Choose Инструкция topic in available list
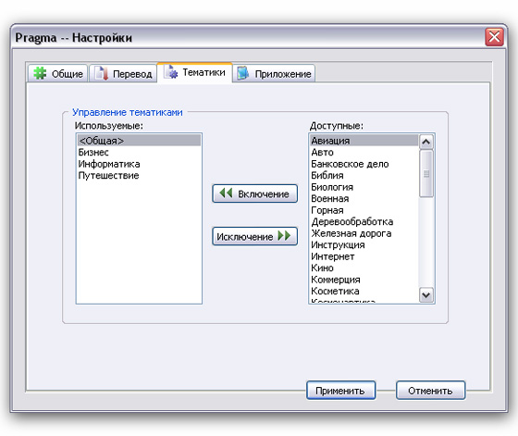 click(x=364, y=244)
